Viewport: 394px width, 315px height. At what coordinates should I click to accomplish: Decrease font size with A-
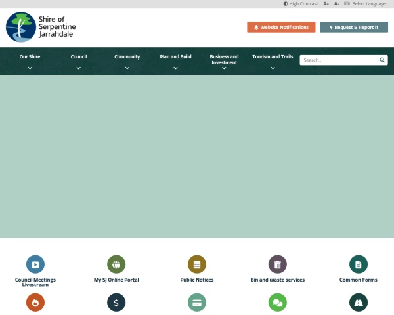click(x=337, y=4)
